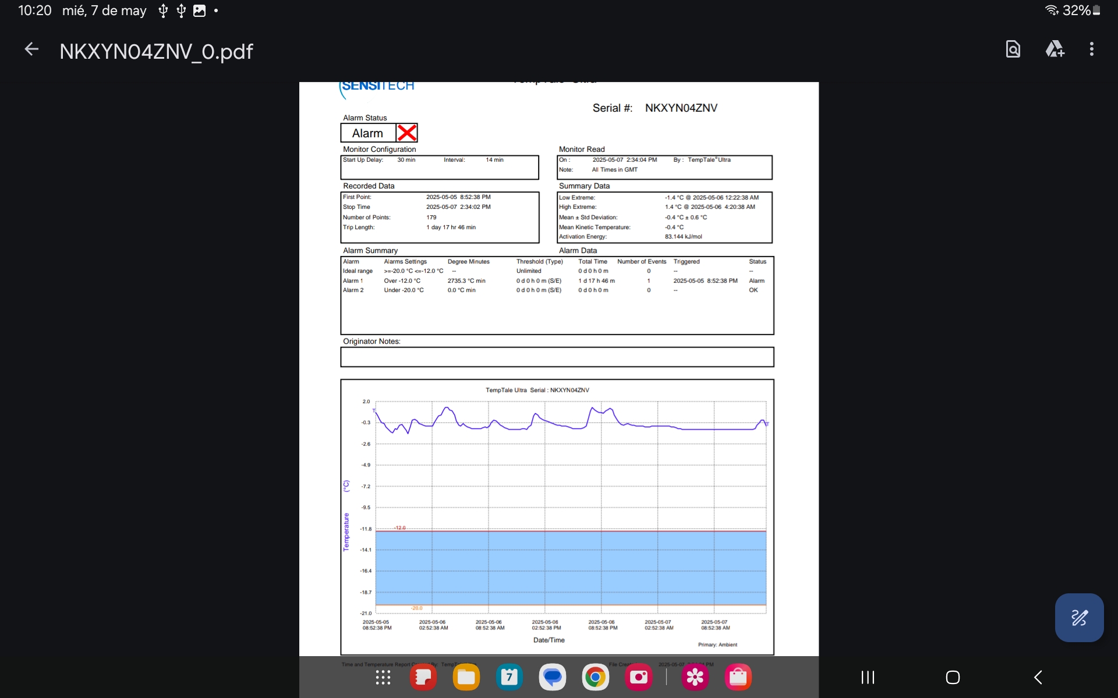Tap Low Extreme -1.4 °C entry
The width and height of the screenshot is (1118, 698).
pos(712,198)
